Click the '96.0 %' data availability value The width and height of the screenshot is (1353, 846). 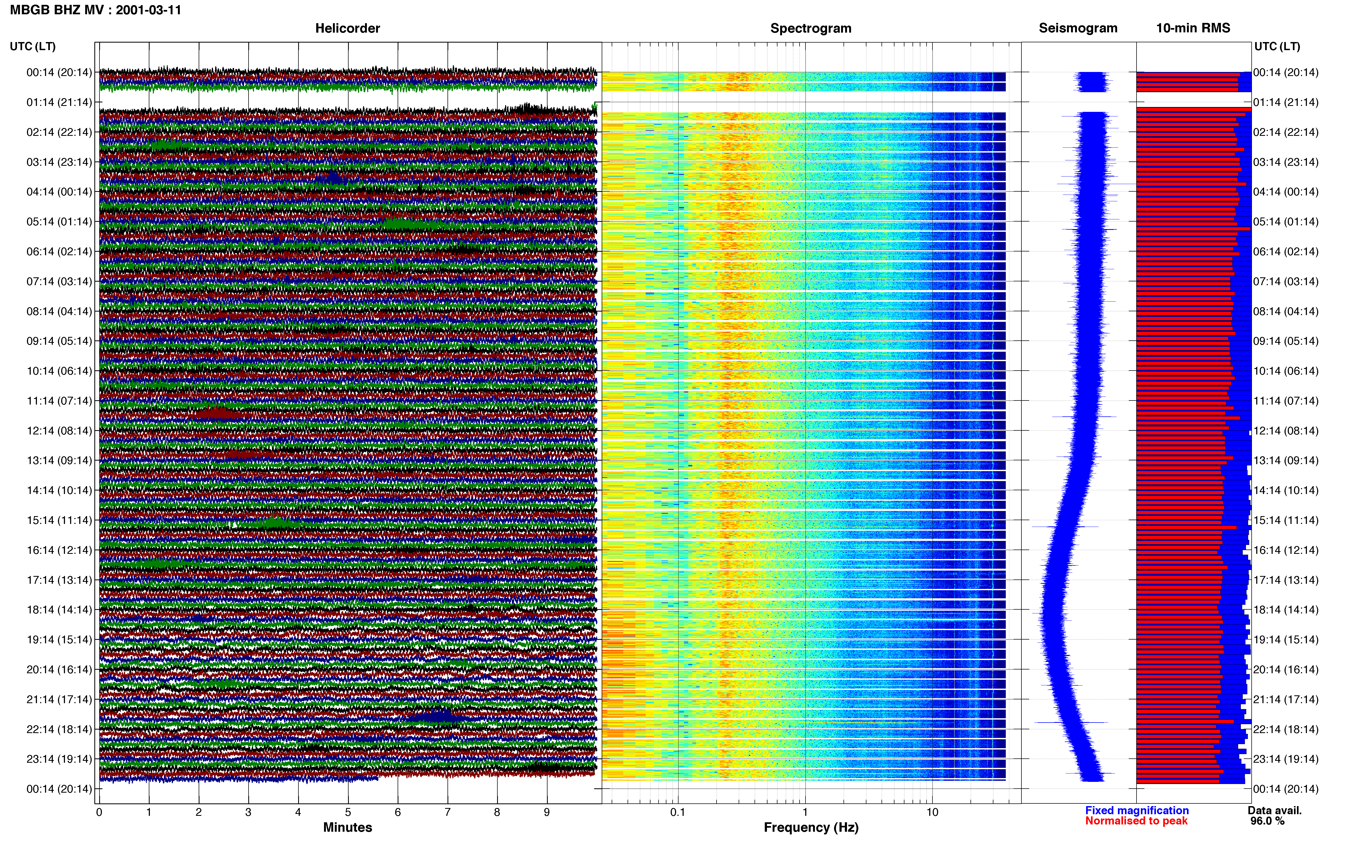pyautogui.click(x=1267, y=821)
